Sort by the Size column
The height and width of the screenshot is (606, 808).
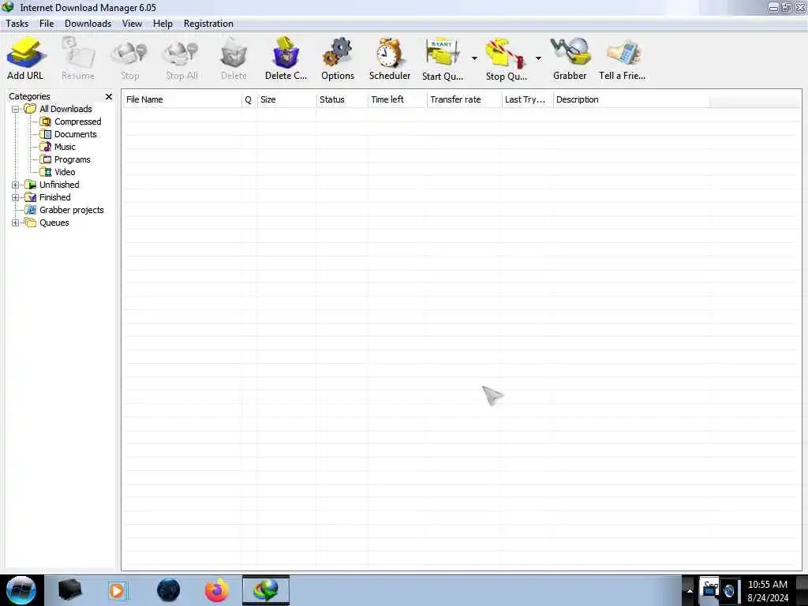[286, 99]
